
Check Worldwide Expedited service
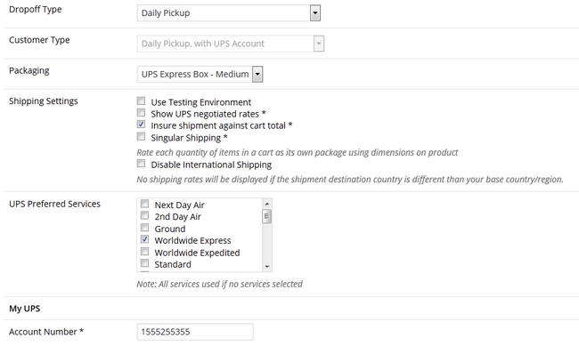(x=144, y=252)
